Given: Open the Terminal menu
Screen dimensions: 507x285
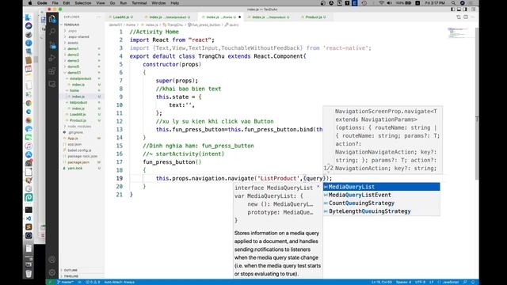Looking at the screenshot, I should click(x=139, y=3).
